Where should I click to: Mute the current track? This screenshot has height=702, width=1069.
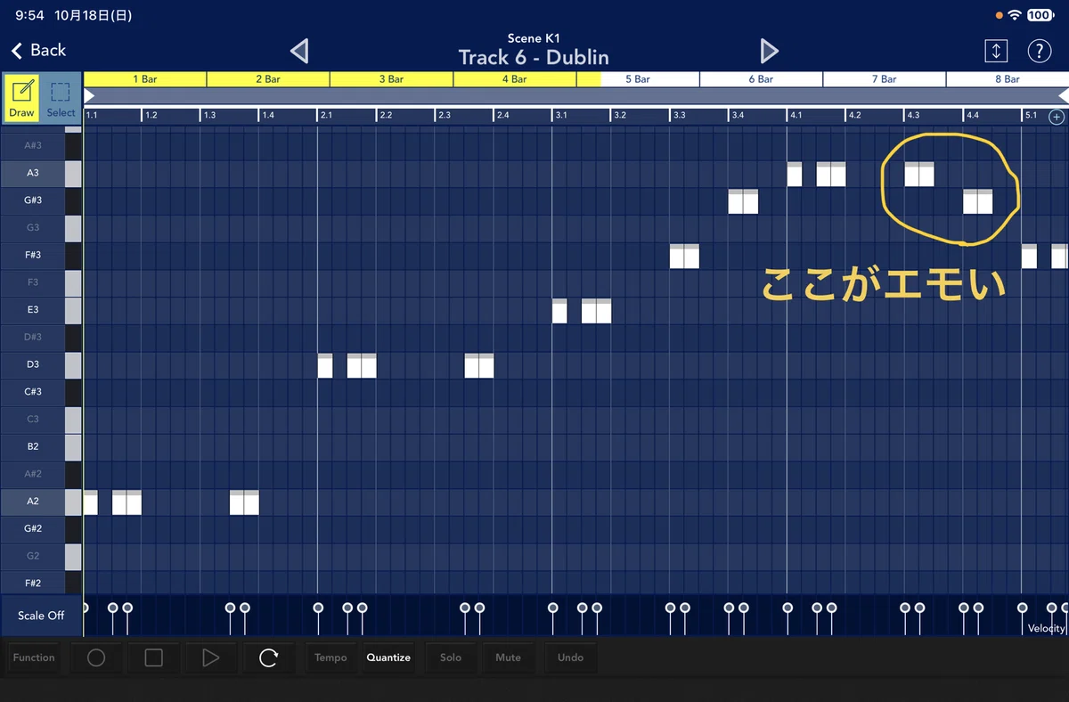[508, 657]
